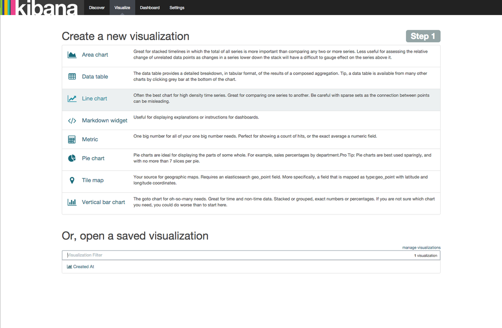Select Pie chart by its text label
Image resolution: width=502 pixels, height=328 pixels.
tap(93, 158)
